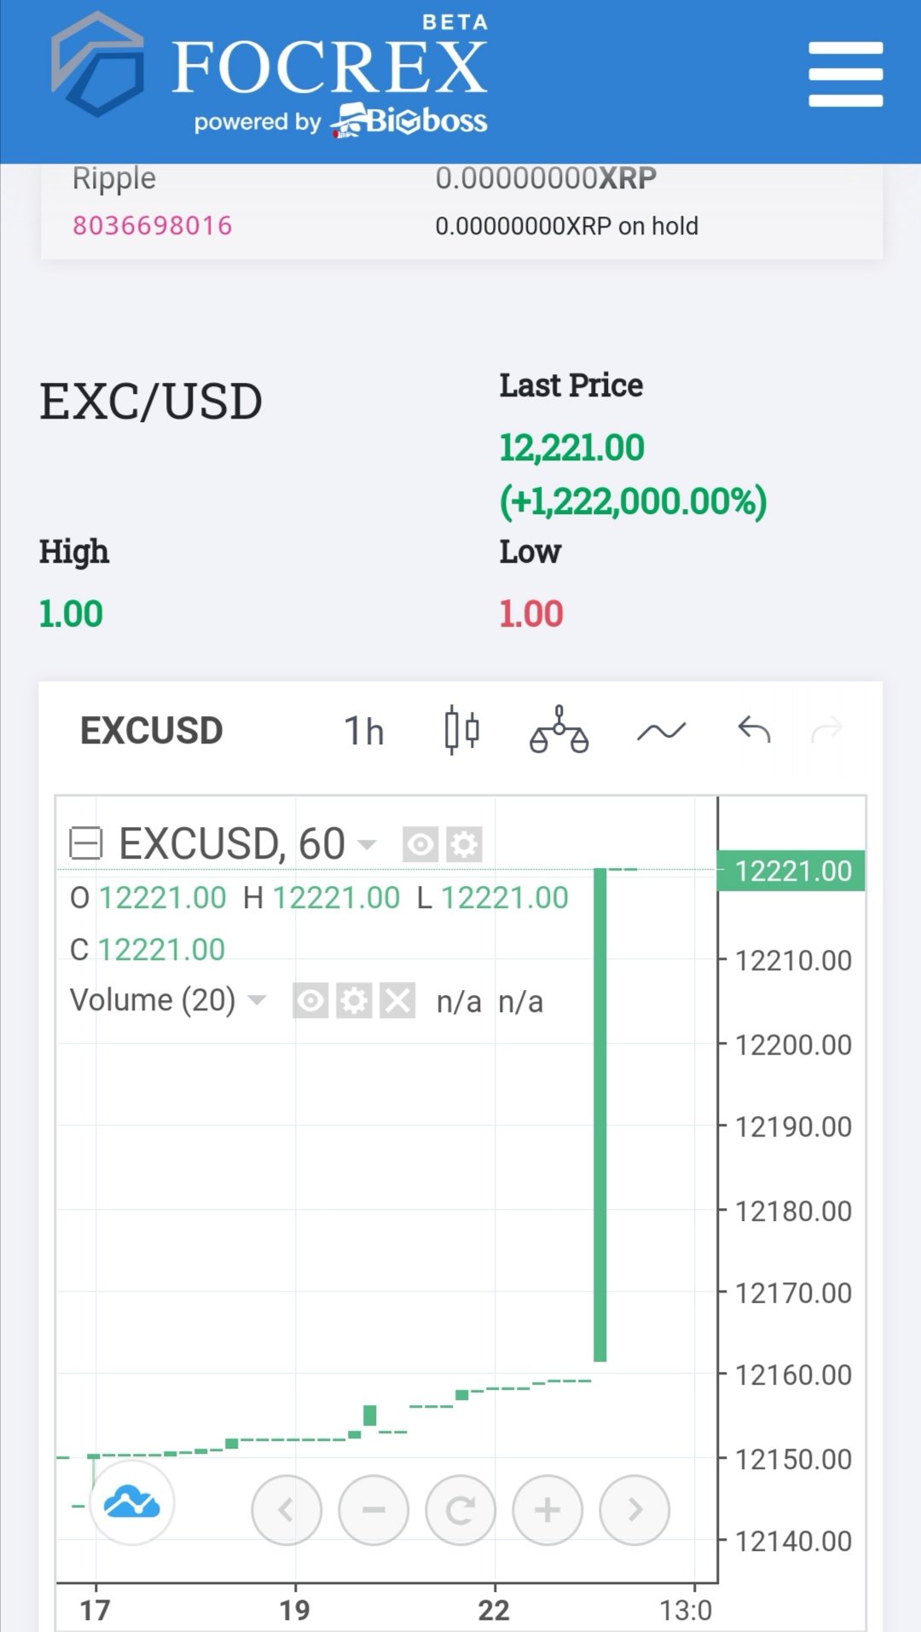Open Ripple address 8036698016 link

pyautogui.click(x=153, y=226)
